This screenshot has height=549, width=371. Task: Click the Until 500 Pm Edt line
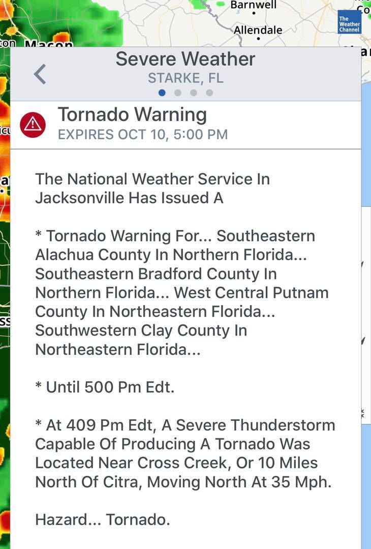pos(105,387)
